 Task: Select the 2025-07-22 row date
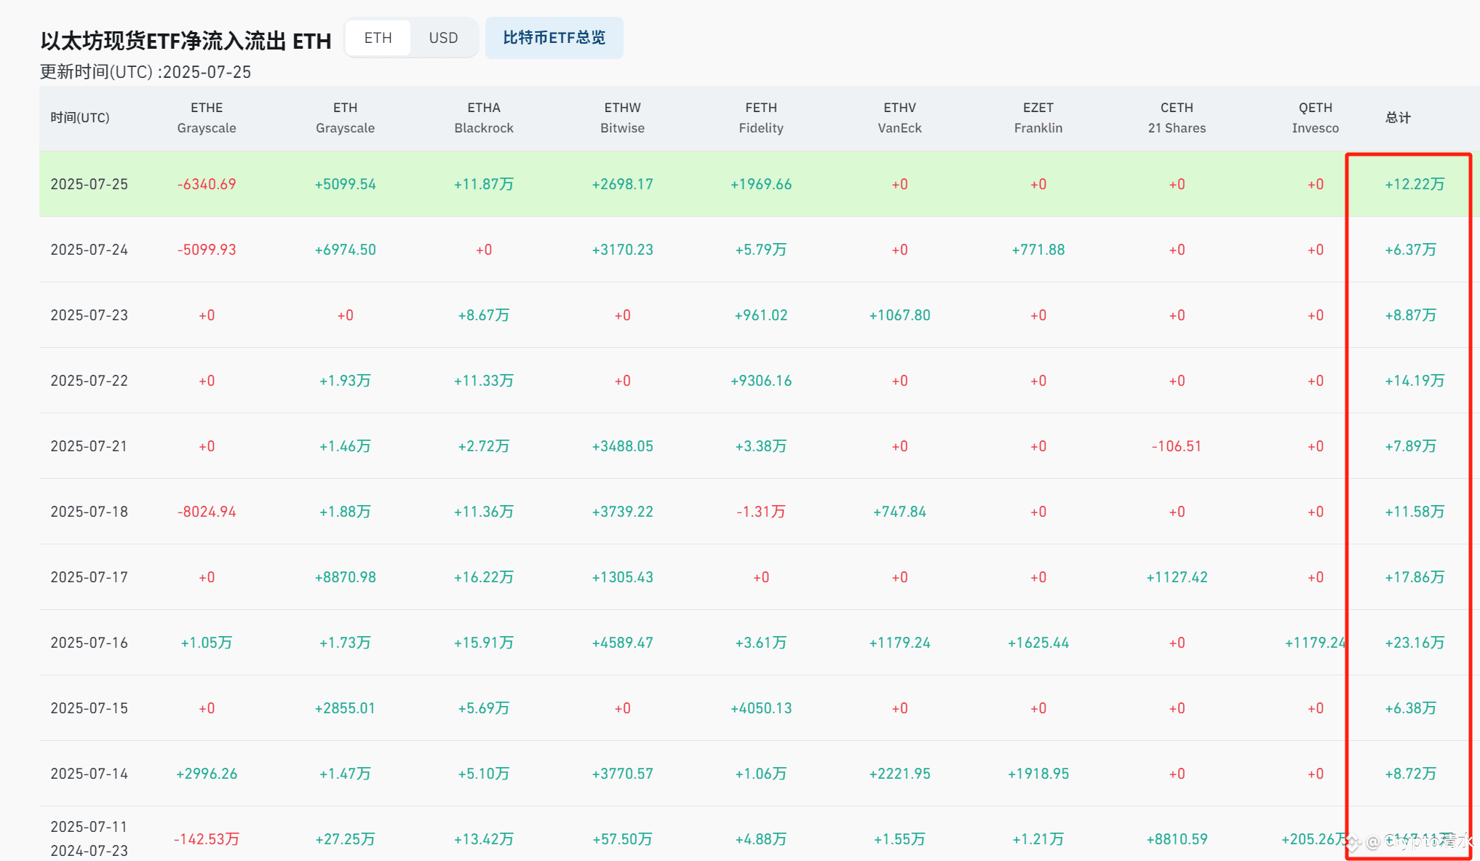coord(89,381)
